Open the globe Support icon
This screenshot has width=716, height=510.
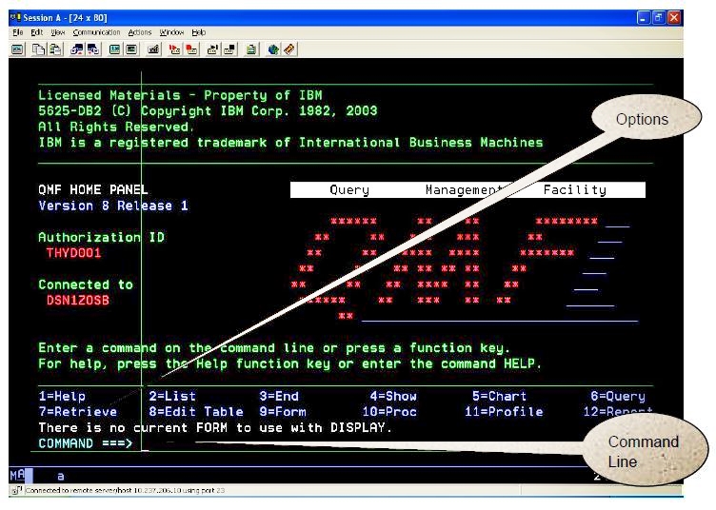point(273,49)
